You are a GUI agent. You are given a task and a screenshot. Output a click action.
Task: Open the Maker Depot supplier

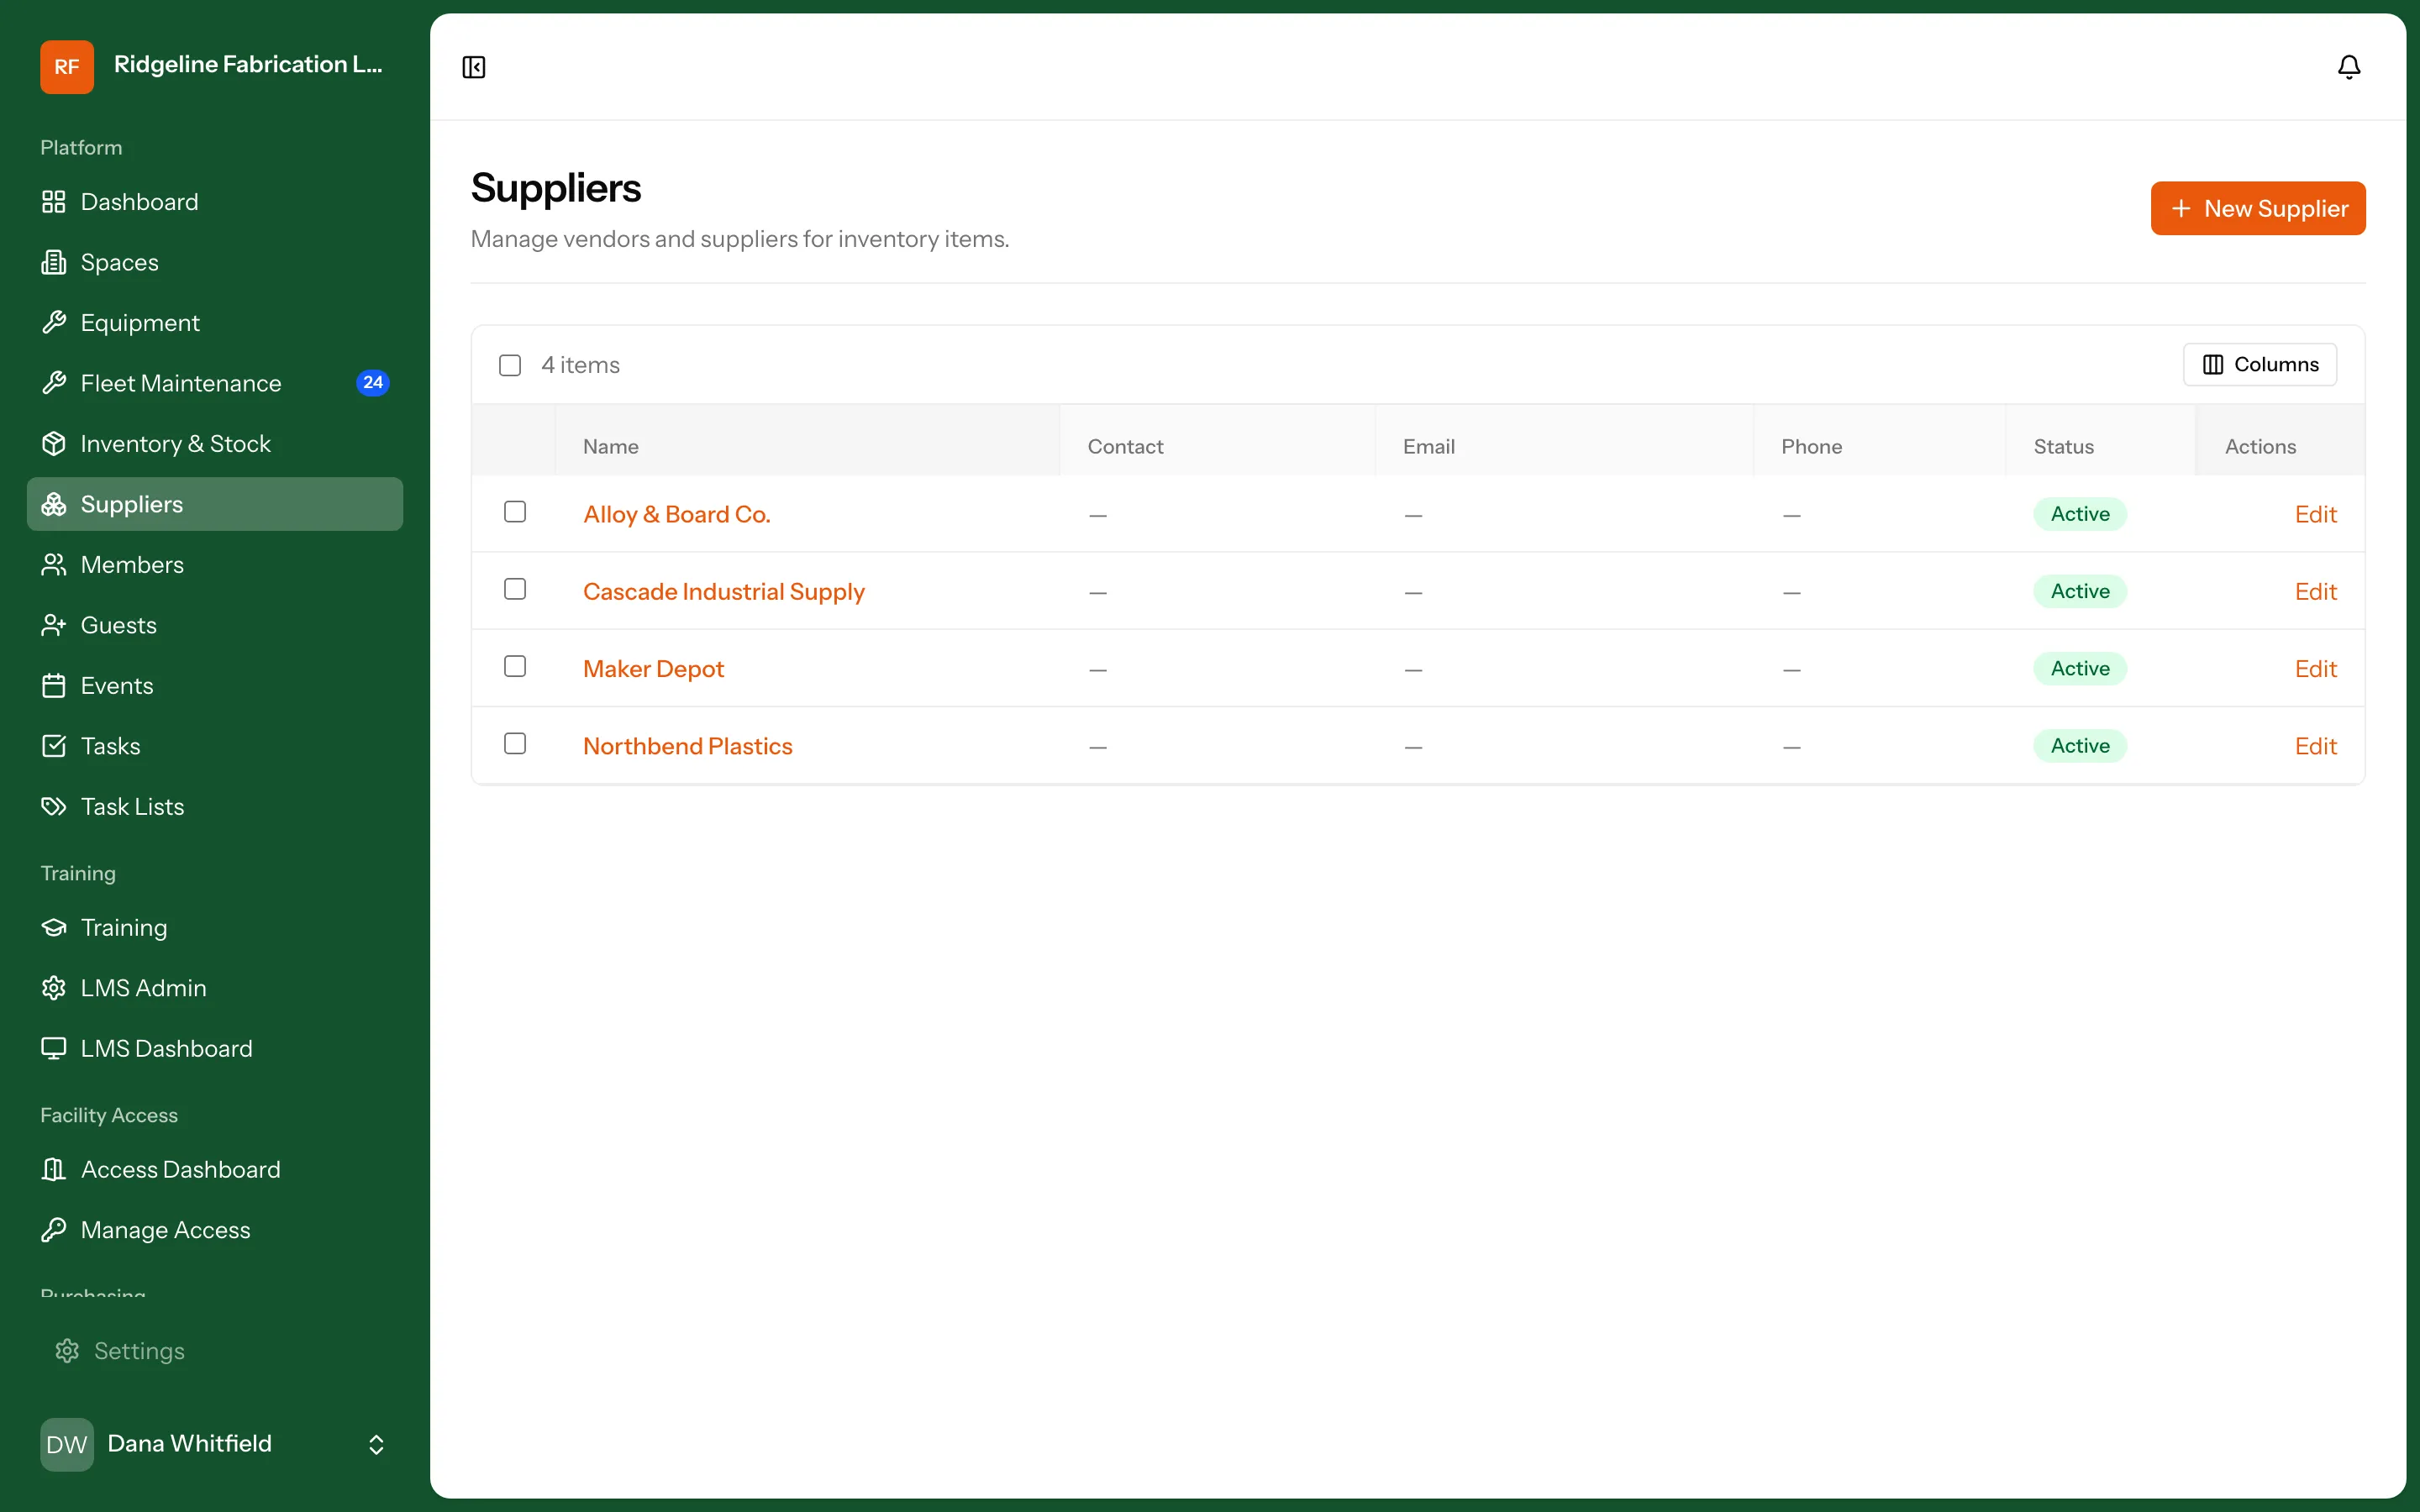pyautogui.click(x=653, y=669)
